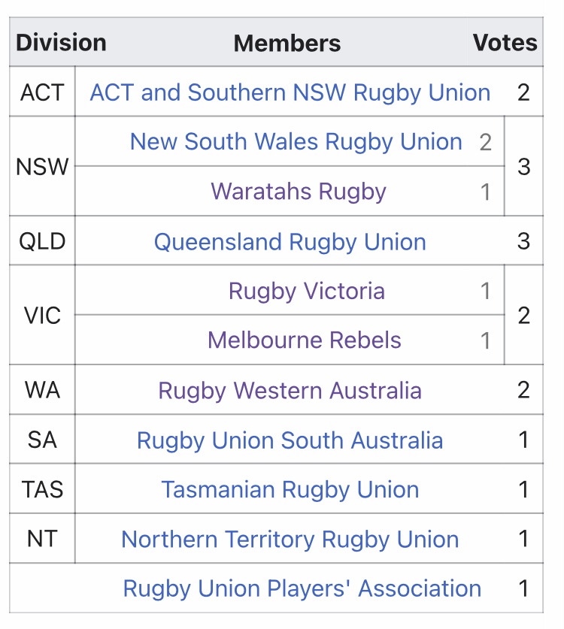Click the WA division cell
This screenshot has width=564, height=629.
coord(42,389)
